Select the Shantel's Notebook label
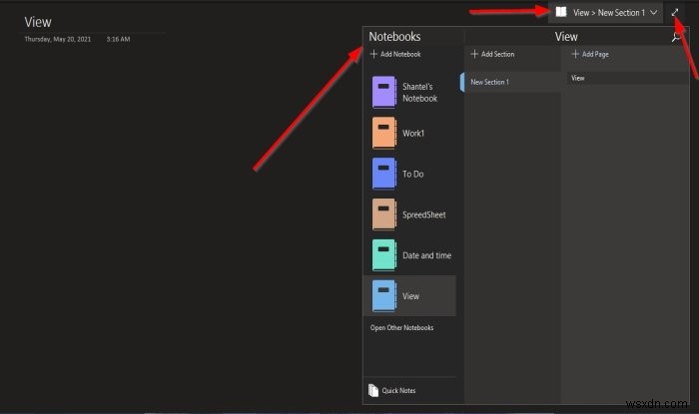 coord(419,92)
